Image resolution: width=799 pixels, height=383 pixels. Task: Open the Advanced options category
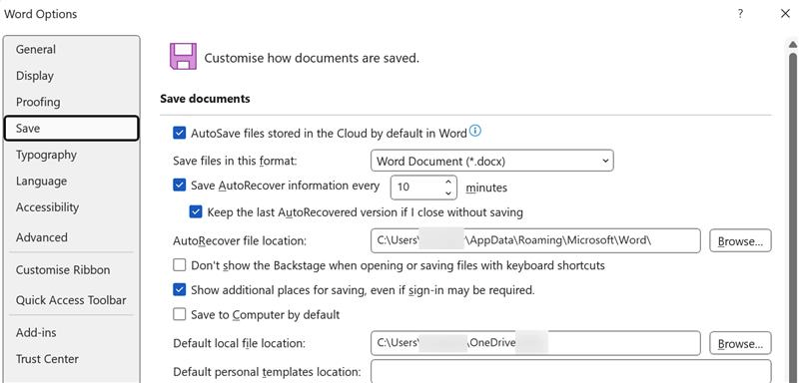pos(71,237)
